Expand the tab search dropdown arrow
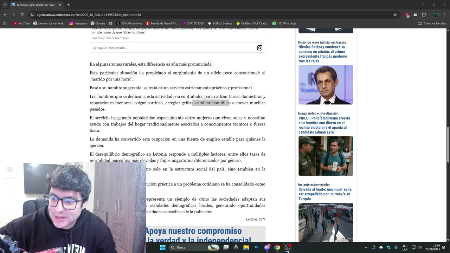This screenshot has width=450, height=253. pos(4,5)
